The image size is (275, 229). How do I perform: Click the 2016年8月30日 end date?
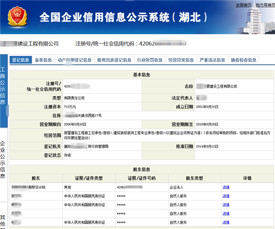coord(207,124)
